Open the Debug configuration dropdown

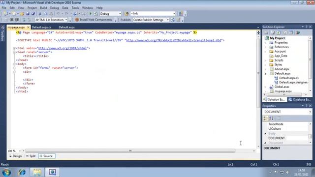pos(120,14)
